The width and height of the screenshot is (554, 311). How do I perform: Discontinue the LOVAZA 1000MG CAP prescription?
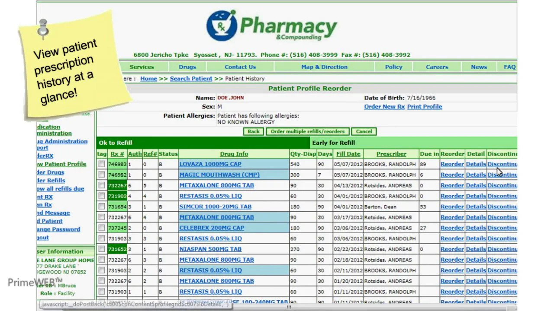pos(502,164)
